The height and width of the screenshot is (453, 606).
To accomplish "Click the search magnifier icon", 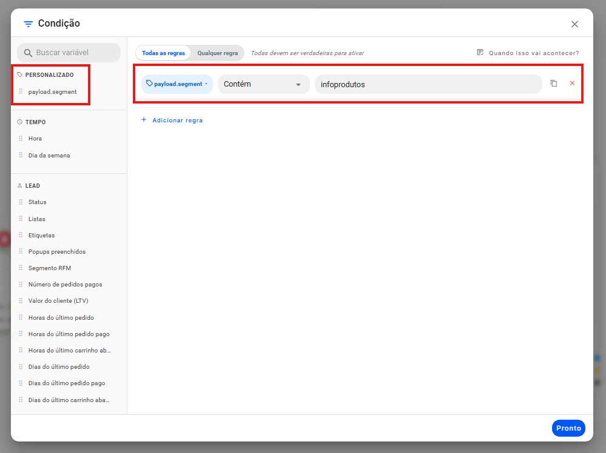I will coord(28,53).
